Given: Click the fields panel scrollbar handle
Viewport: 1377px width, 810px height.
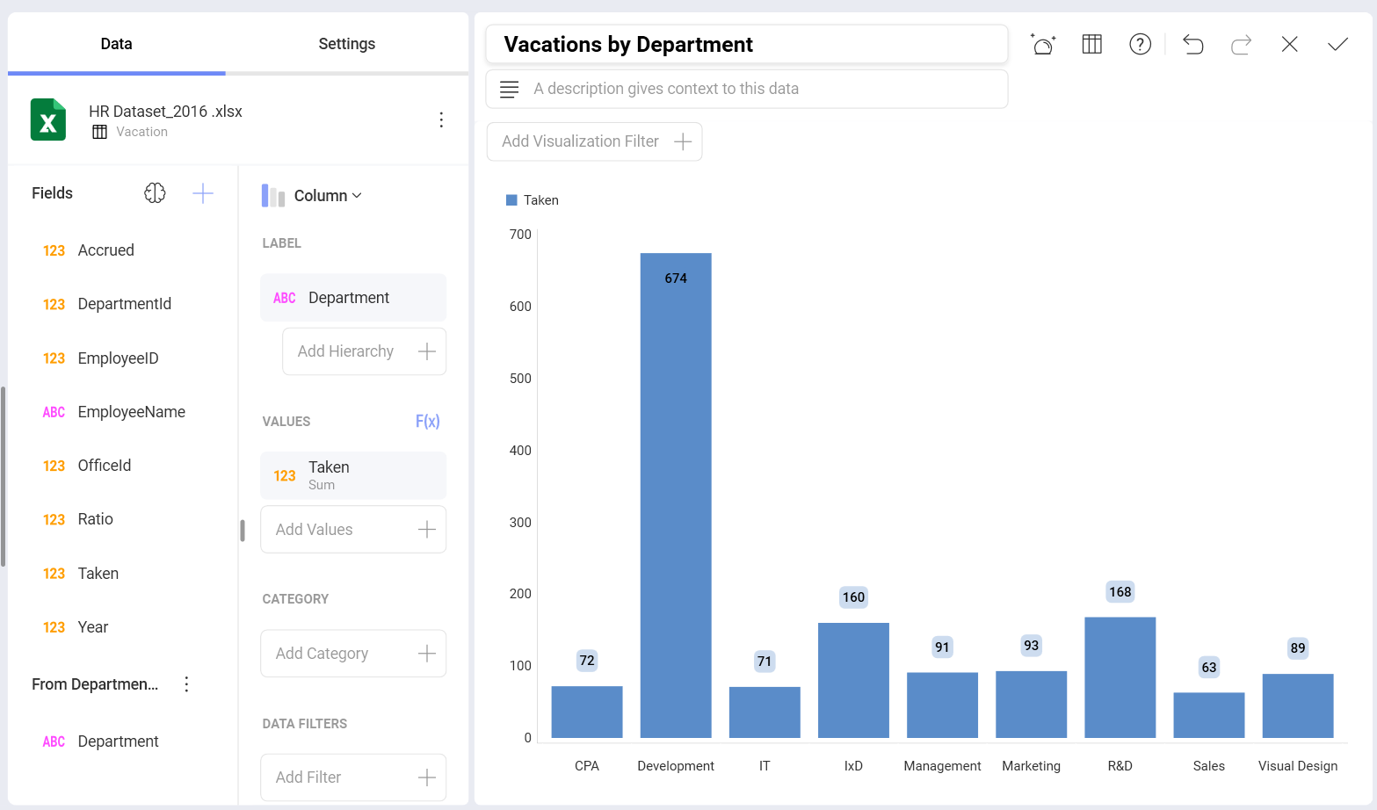Looking at the screenshot, I should point(4,476).
